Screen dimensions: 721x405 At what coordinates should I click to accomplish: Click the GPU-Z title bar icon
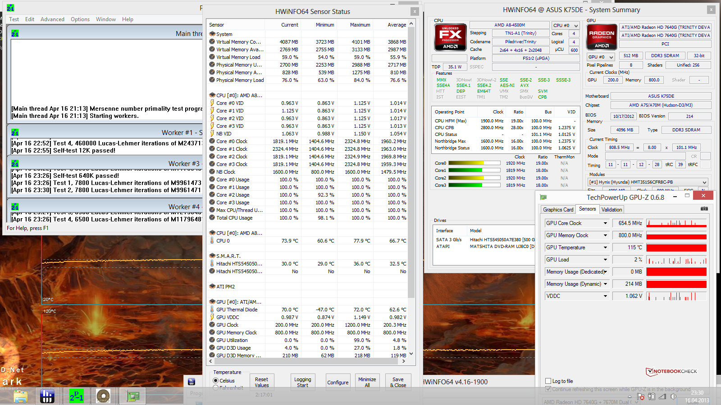pyautogui.click(x=543, y=197)
